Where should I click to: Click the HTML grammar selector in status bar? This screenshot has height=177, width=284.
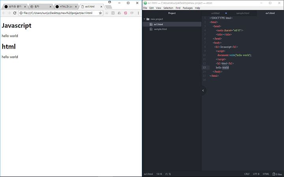tap(266, 174)
